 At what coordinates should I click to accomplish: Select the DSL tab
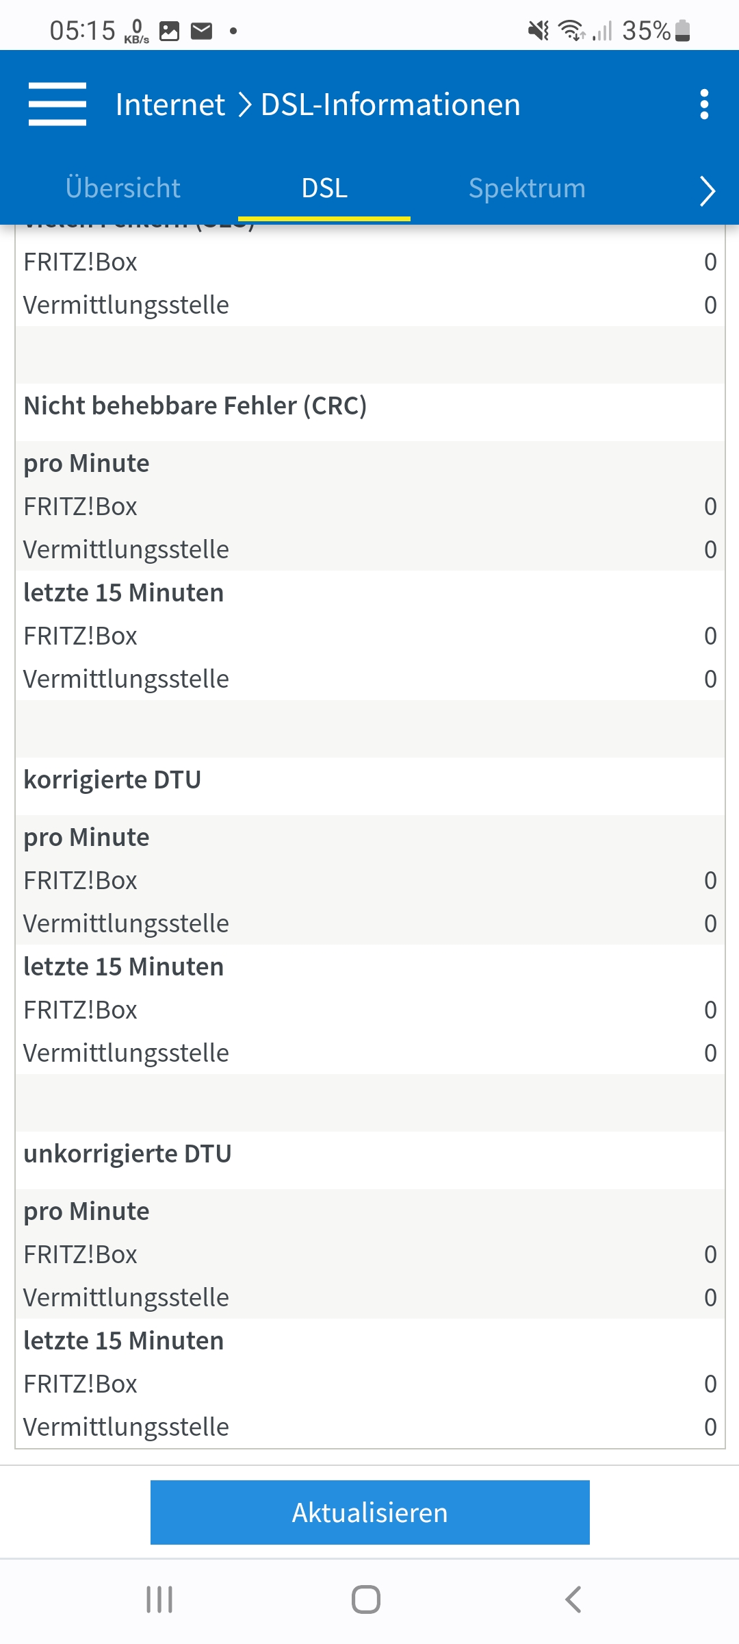[x=324, y=188]
